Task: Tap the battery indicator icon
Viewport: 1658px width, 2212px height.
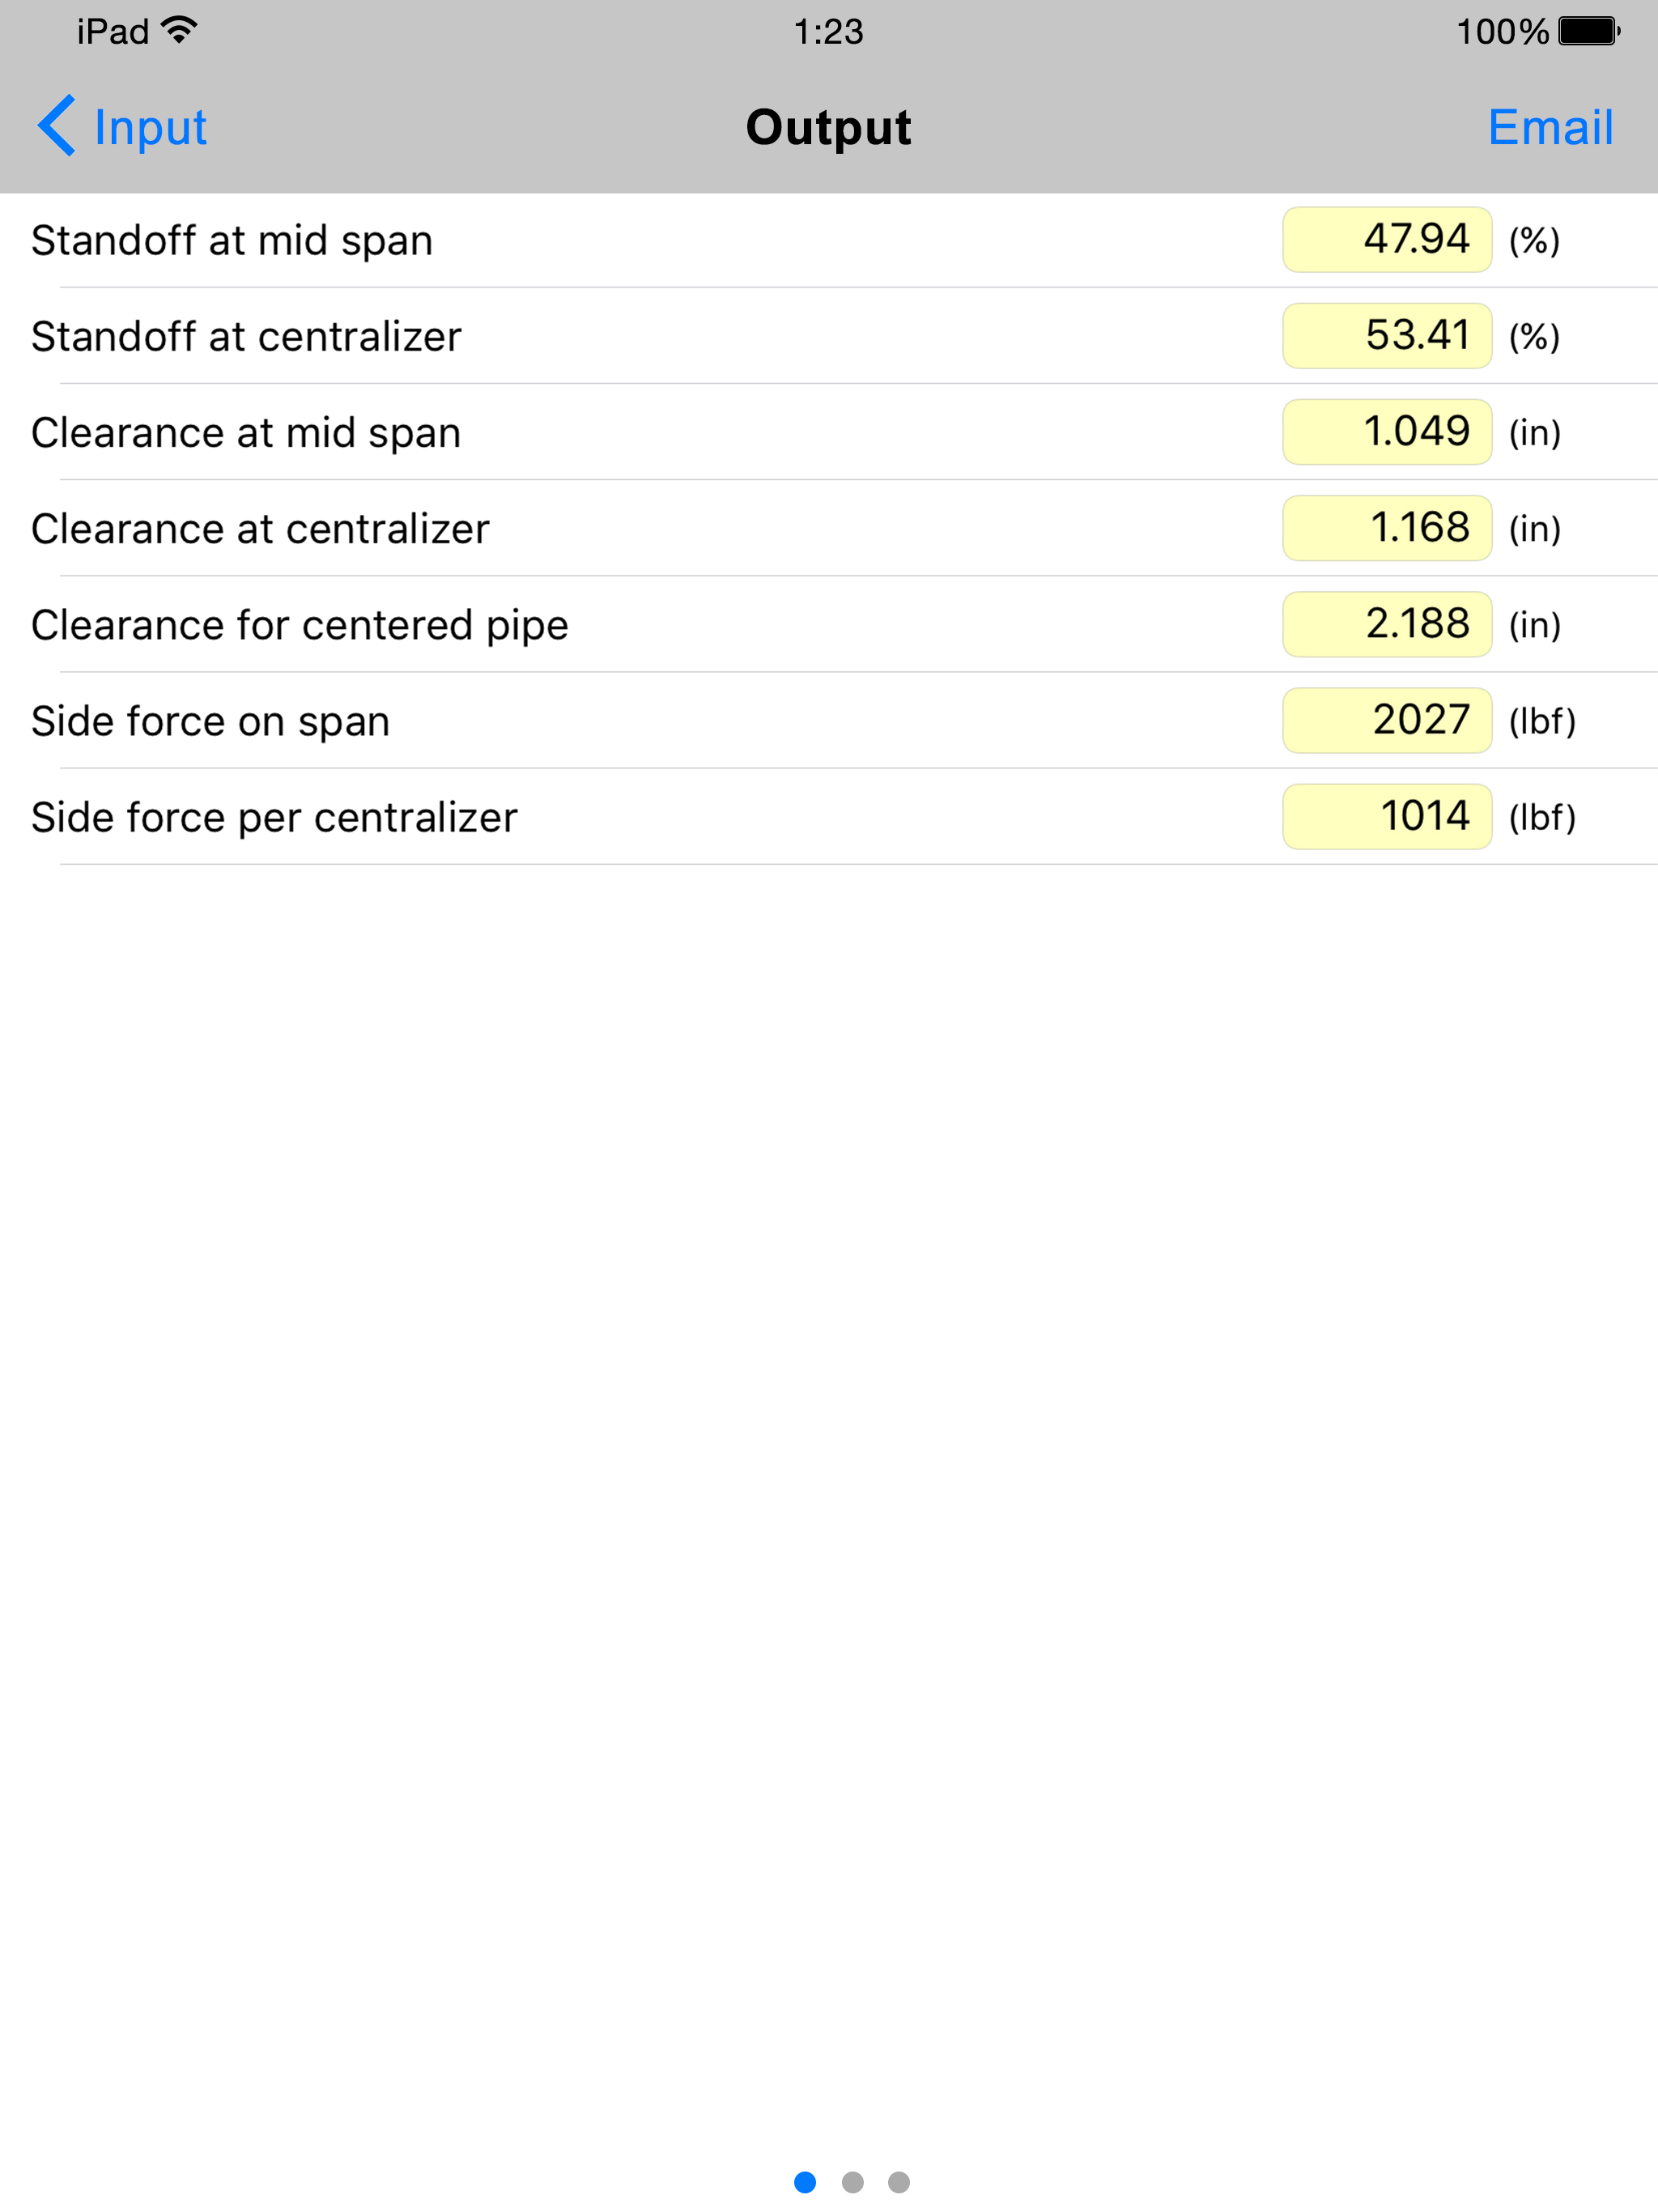Action: click(1589, 31)
